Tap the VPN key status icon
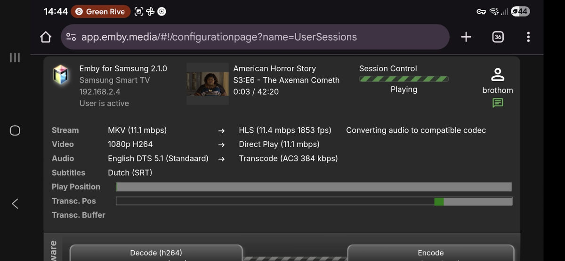 481,12
